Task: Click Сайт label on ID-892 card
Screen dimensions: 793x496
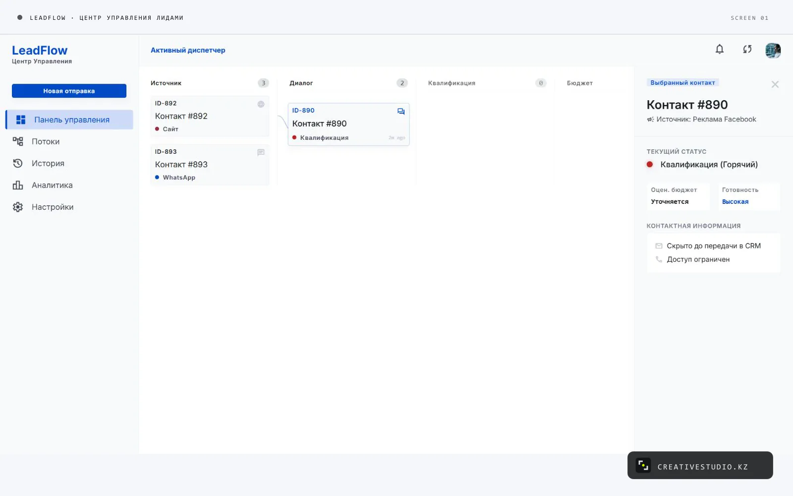Action: coord(170,129)
